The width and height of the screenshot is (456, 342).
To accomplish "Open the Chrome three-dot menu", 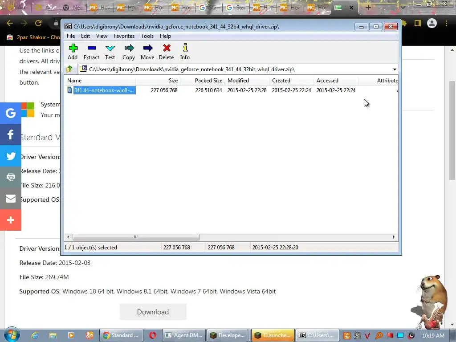I will tap(446, 23).
